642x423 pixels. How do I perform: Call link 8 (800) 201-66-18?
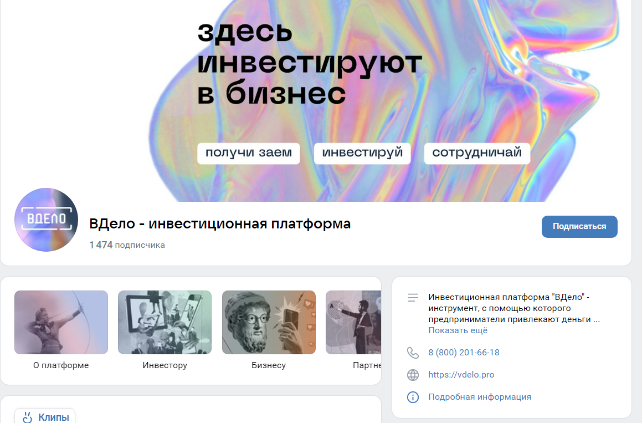464,353
